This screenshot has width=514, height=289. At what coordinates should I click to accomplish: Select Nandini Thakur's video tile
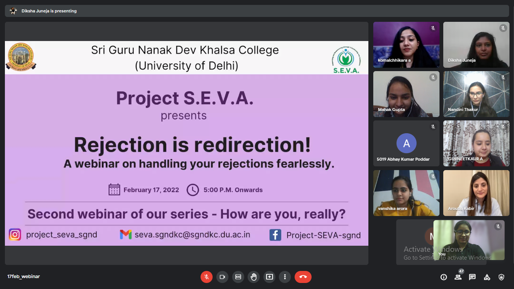476,94
